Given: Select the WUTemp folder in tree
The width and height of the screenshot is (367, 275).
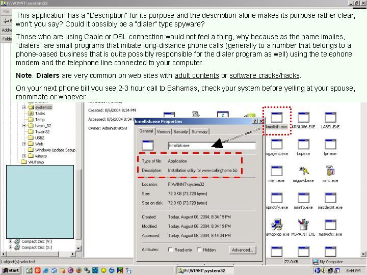Looking at the screenshot, I should [36, 162].
